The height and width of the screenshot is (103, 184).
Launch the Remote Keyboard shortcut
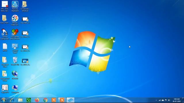[x=15, y=6]
